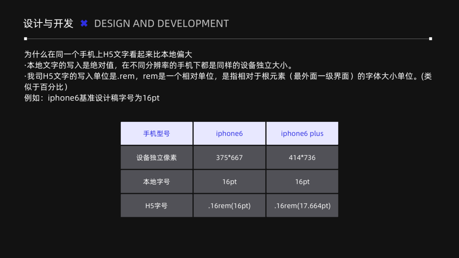Click the 16pt cell under iphone6 column
Image resolution: width=459 pixels, height=258 pixels.
coord(229,182)
